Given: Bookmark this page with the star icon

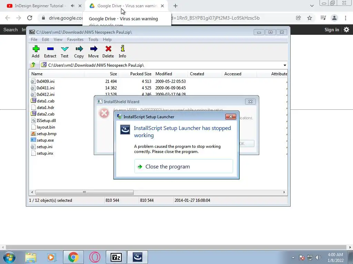Looking at the screenshot, I should click(310, 18).
